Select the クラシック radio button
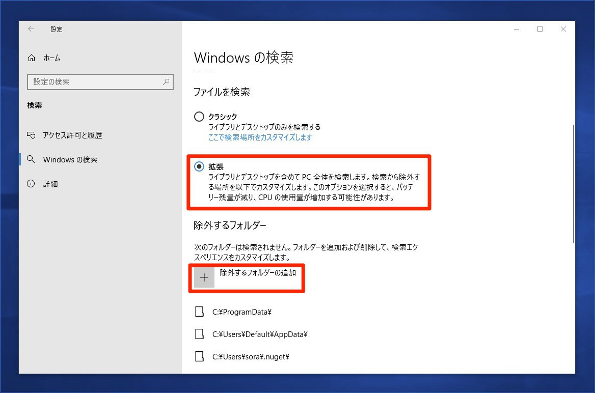Image resolution: width=595 pixels, height=393 pixels. point(199,117)
